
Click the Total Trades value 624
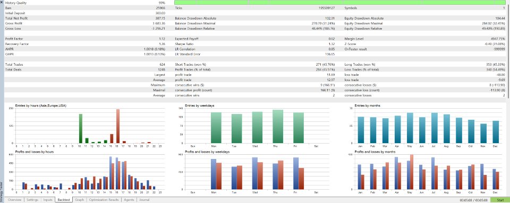(x=163, y=65)
